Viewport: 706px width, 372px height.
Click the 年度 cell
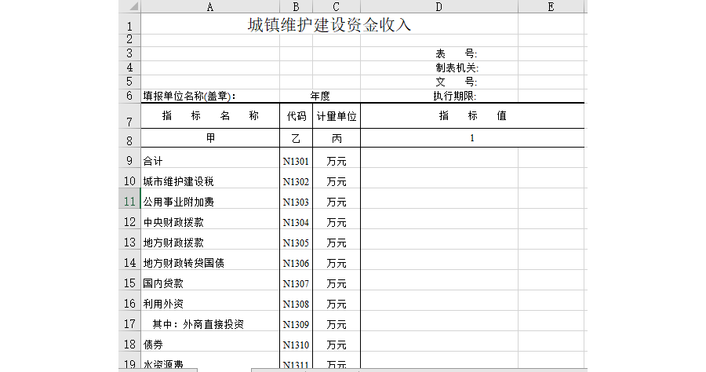[x=320, y=96]
